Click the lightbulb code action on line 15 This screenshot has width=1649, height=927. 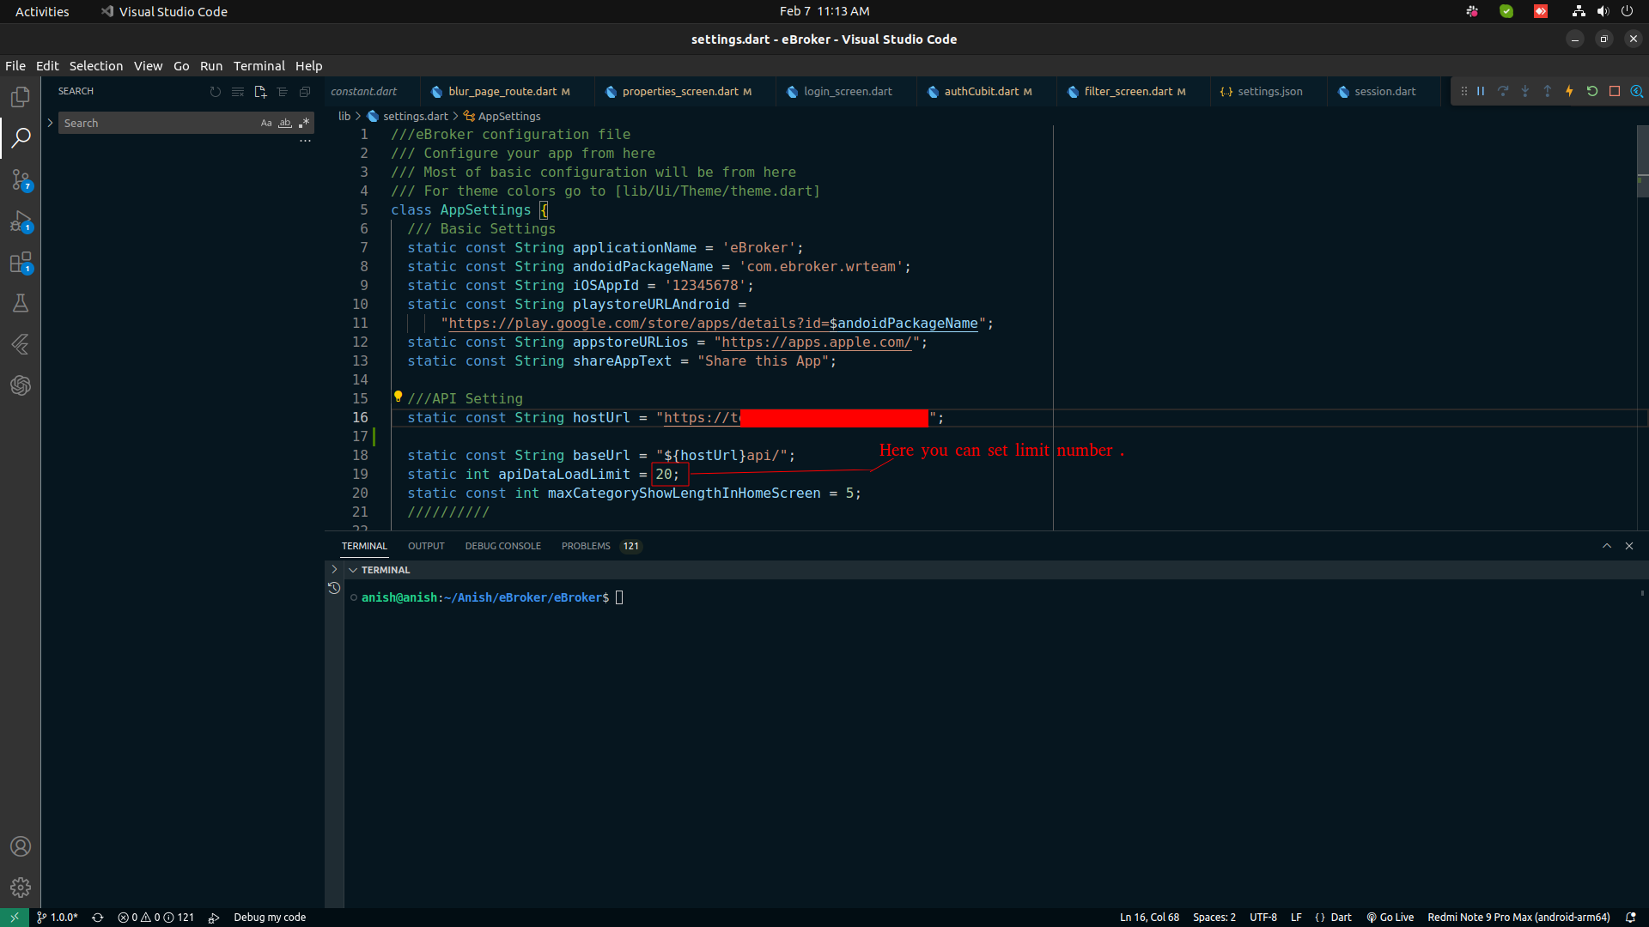click(398, 397)
